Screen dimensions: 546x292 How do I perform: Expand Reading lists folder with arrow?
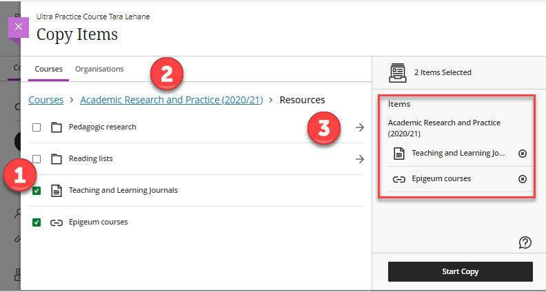click(x=359, y=159)
